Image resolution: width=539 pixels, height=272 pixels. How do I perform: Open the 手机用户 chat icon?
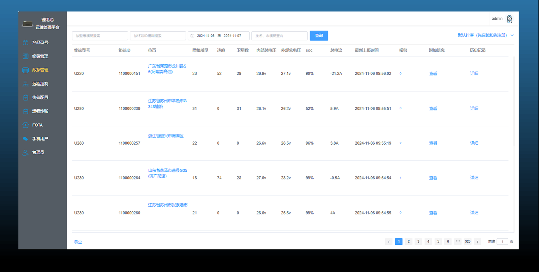click(x=26, y=139)
